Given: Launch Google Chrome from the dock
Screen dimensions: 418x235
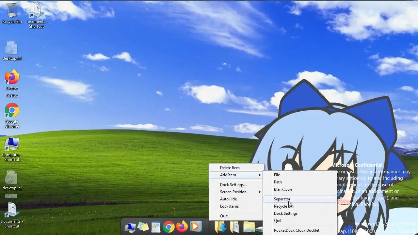Looking at the screenshot, I should click(x=169, y=227).
